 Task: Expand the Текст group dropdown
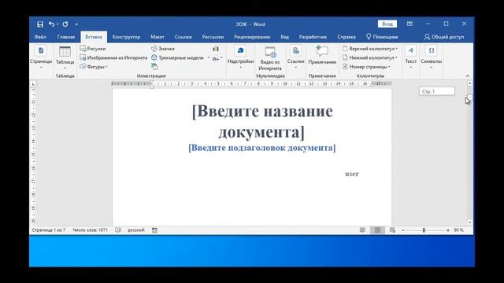[410, 57]
